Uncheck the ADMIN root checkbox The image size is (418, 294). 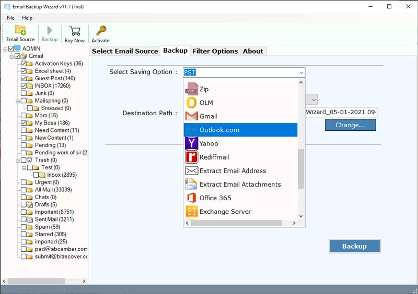11,48
